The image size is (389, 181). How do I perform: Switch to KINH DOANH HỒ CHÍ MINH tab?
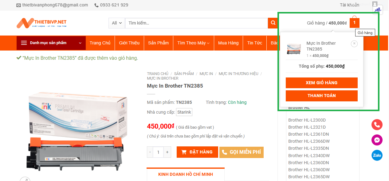[x=186, y=174]
